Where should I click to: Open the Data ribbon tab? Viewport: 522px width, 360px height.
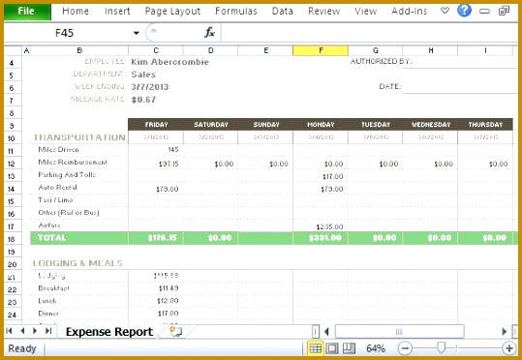(x=283, y=12)
